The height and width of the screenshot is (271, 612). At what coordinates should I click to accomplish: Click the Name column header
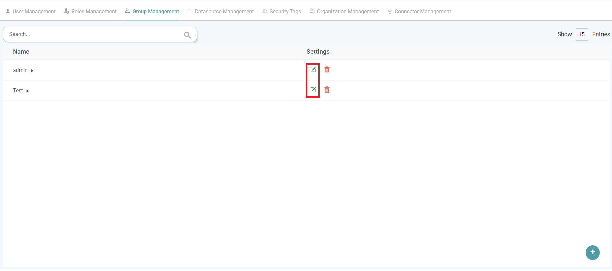(x=21, y=52)
